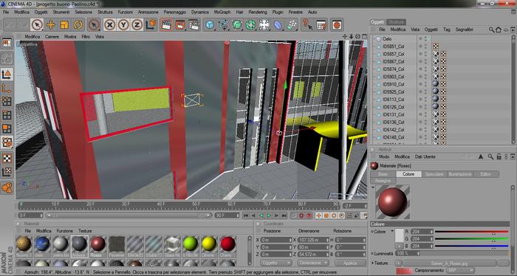
Task: Play the animation forward
Action: point(269,215)
